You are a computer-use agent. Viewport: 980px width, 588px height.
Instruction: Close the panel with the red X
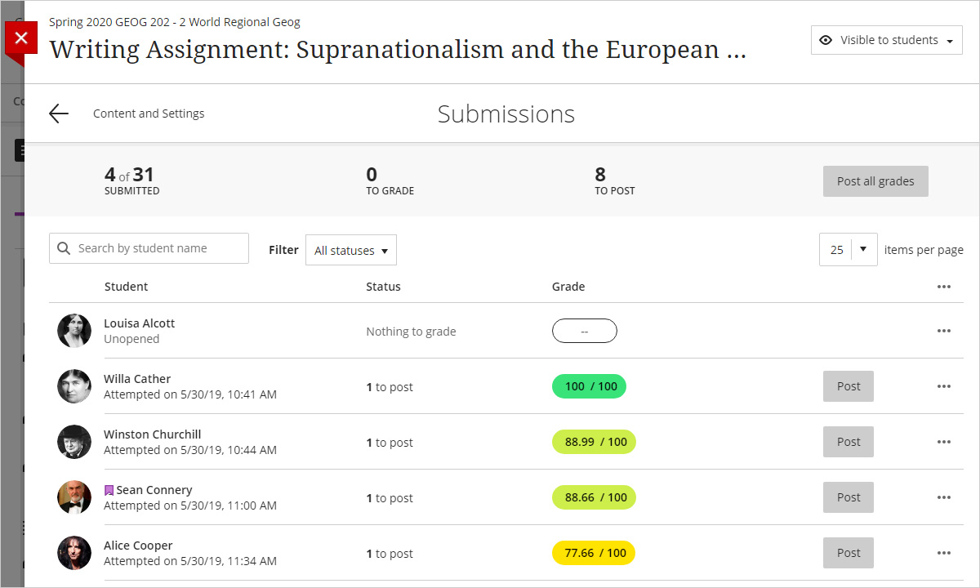pyautogui.click(x=21, y=38)
